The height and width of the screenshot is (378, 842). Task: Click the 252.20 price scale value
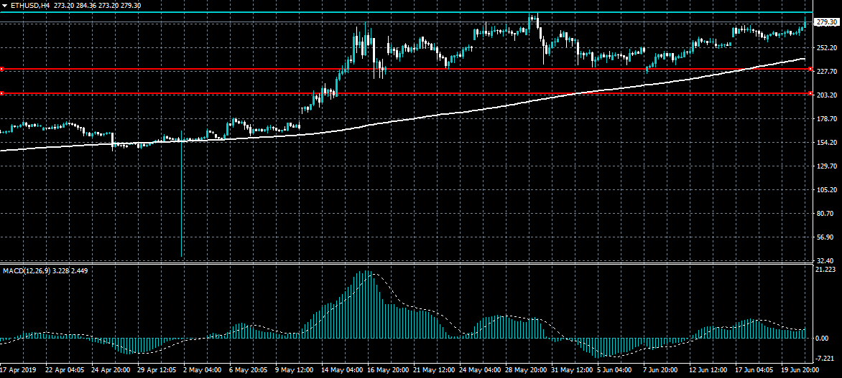tap(826, 48)
